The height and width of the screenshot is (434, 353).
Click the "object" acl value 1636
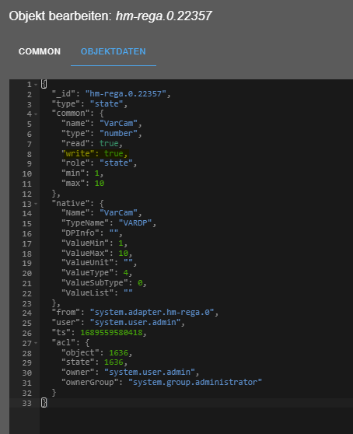pyautogui.click(x=118, y=352)
